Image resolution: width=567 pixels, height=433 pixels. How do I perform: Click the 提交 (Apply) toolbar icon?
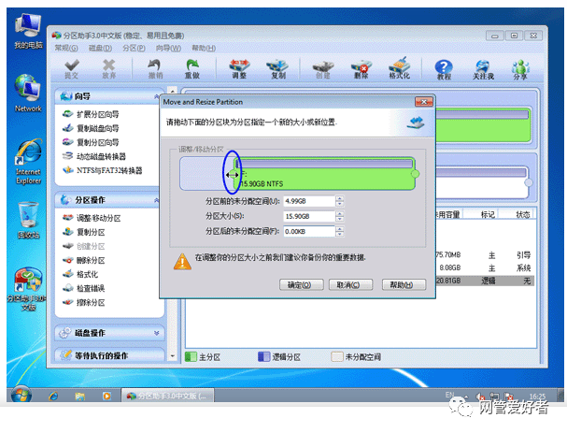point(72,68)
